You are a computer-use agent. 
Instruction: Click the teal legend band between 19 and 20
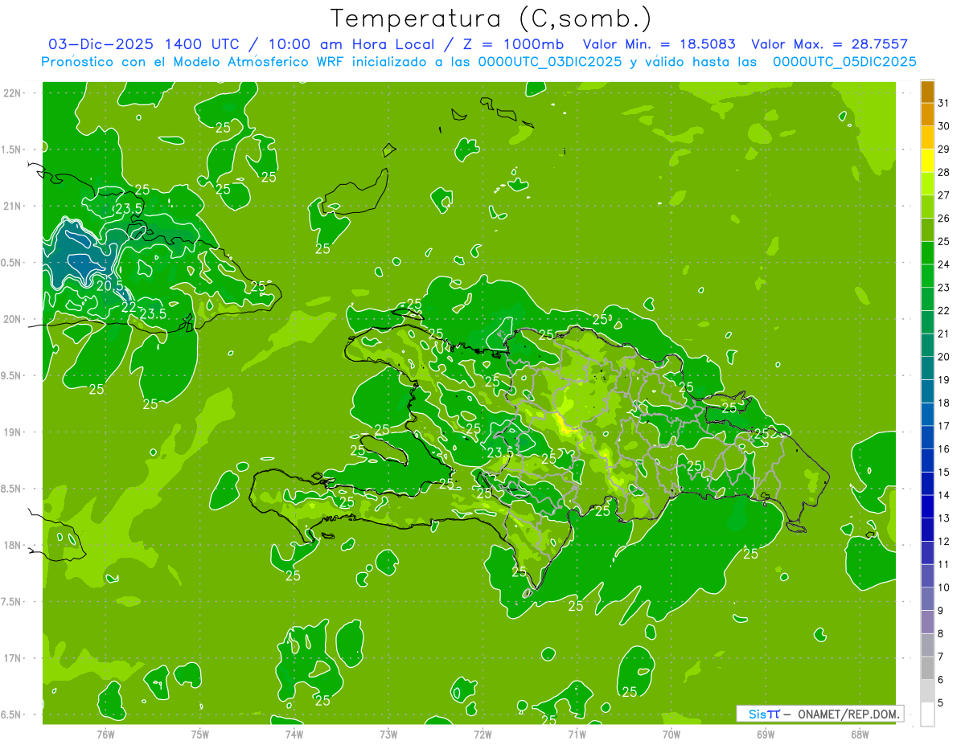[927, 368]
